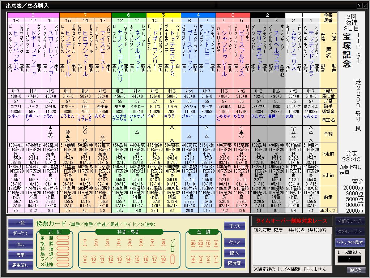This screenshot has width=370, height=278.
Task: Choose the 流し betting mode
Action: 20,244
